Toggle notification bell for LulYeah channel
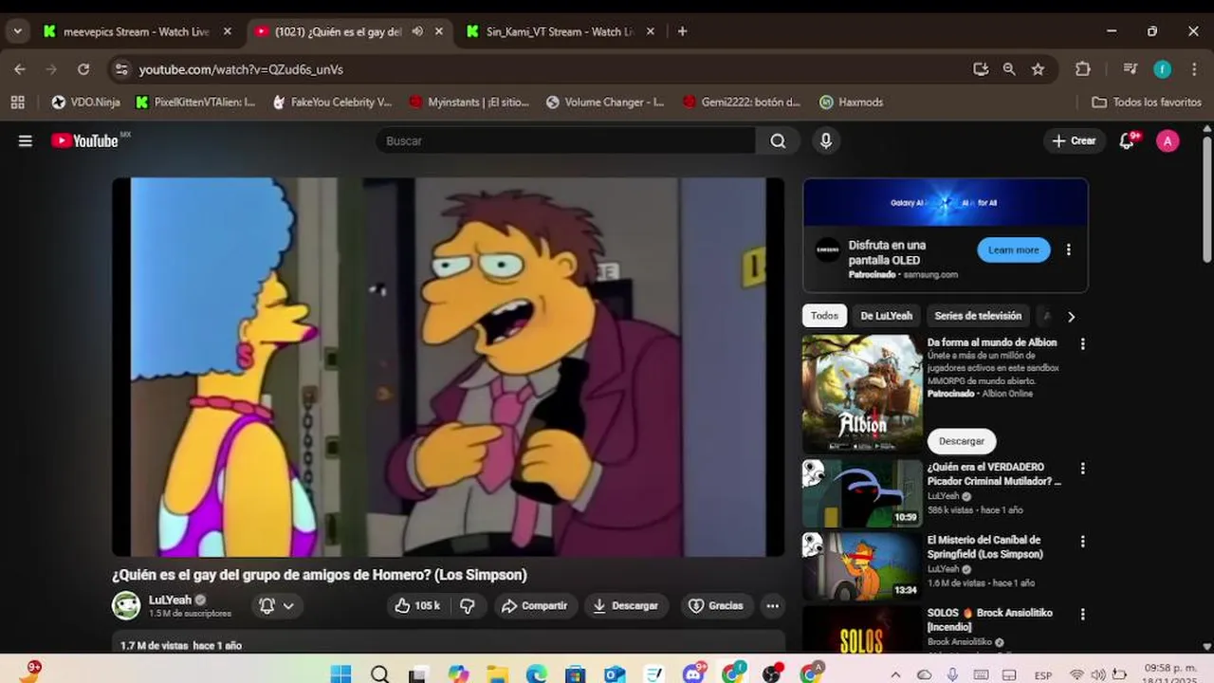The width and height of the screenshot is (1214, 683). tap(277, 605)
